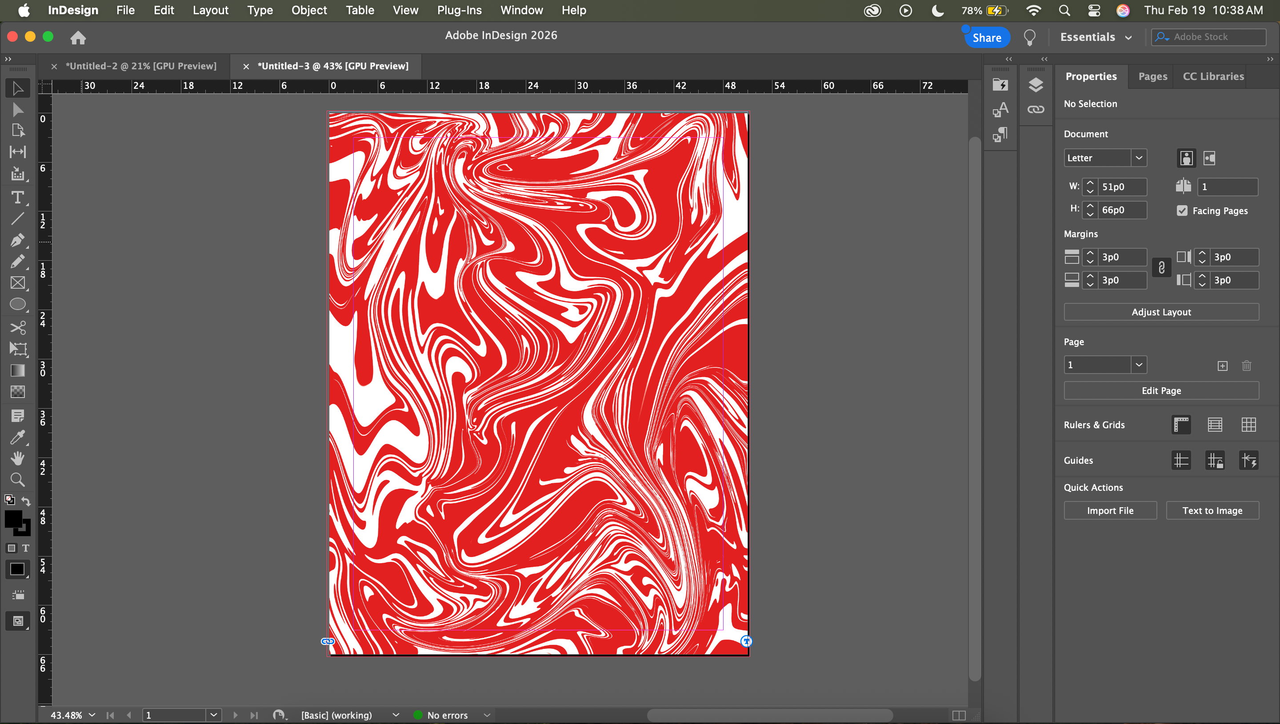
Task: Open the Links panel icon
Action: coord(1035,109)
